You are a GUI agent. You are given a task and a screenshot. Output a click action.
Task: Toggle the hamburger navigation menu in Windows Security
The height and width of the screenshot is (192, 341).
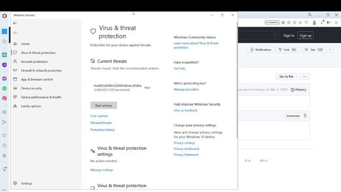coord(15,33)
